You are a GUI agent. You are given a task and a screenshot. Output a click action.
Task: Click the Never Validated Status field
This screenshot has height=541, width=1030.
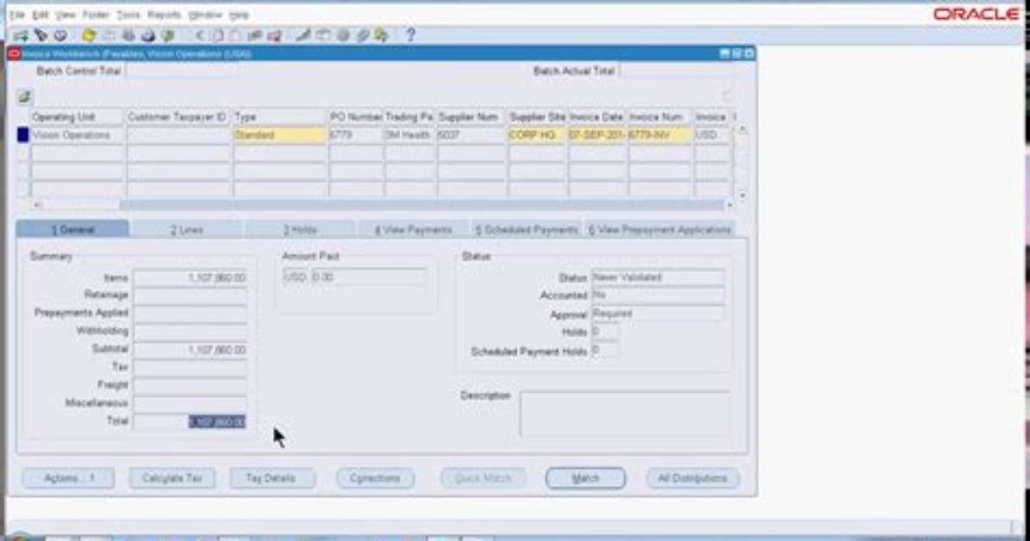click(x=658, y=277)
